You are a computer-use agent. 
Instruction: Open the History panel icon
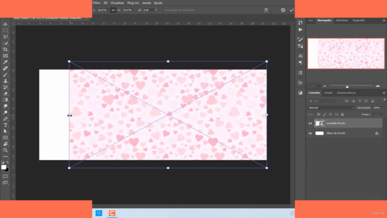301,23
